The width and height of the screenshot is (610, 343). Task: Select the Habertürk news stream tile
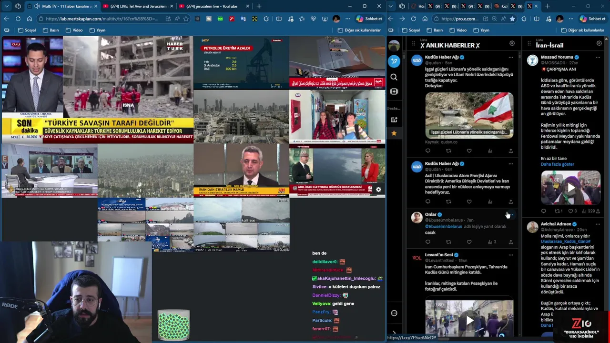(97, 90)
